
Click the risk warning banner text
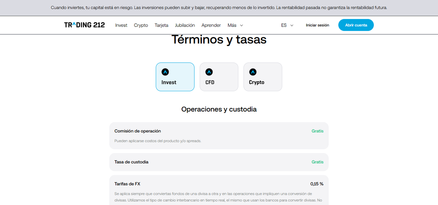[219, 8]
